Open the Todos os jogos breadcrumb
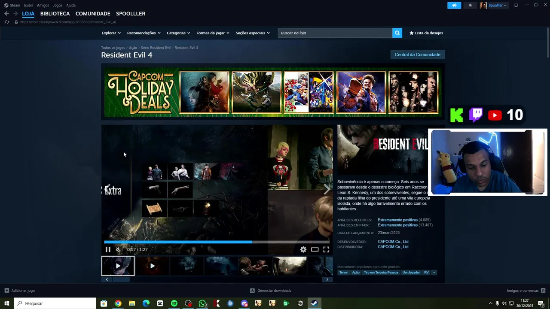The image size is (550, 309). pos(113,48)
